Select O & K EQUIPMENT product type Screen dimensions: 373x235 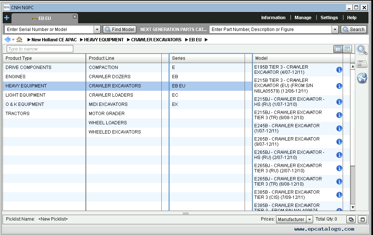tap(44, 104)
